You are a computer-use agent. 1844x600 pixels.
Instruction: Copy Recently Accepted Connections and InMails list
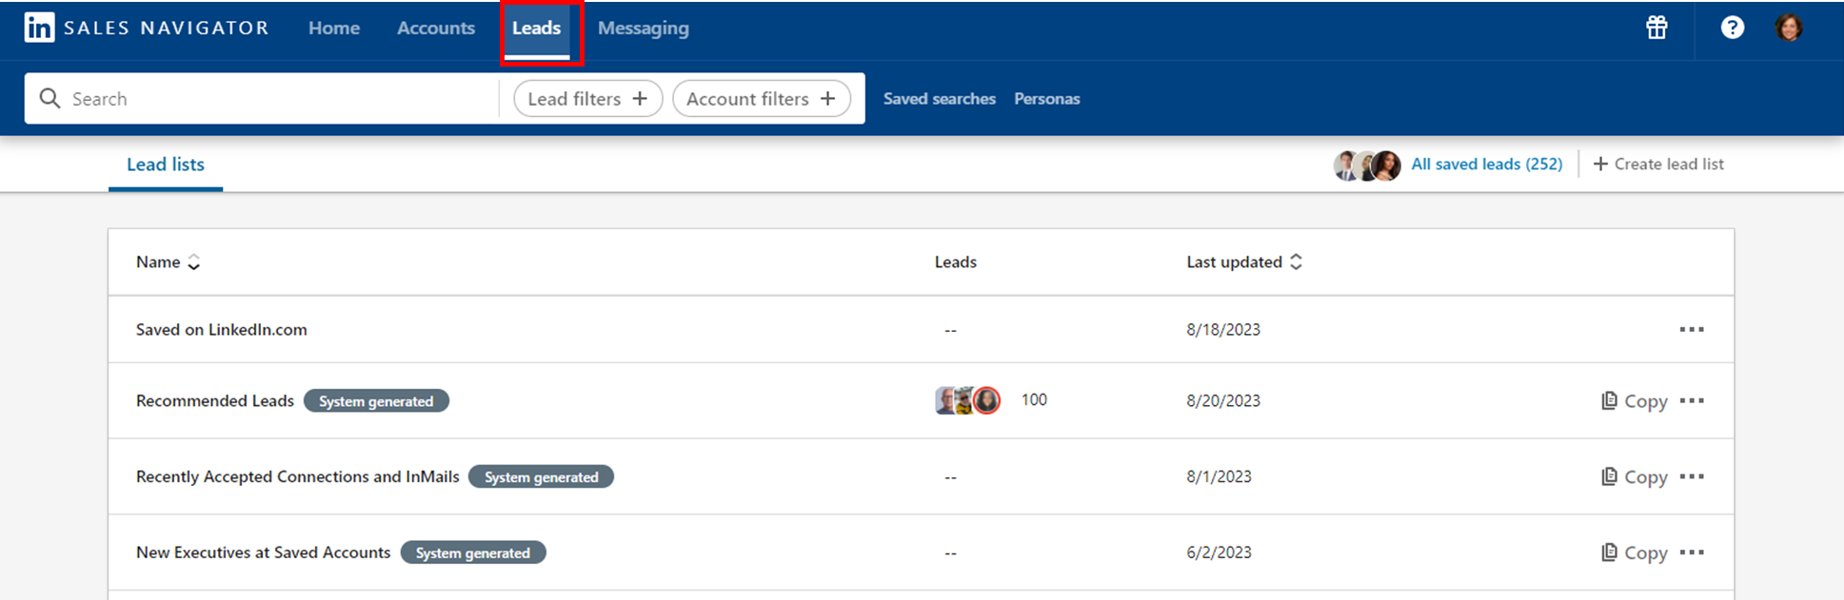click(1635, 477)
